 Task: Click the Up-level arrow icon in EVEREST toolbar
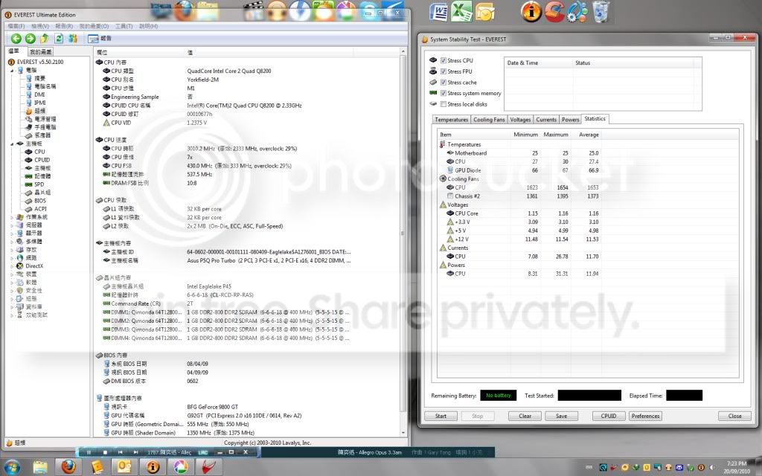(x=44, y=39)
